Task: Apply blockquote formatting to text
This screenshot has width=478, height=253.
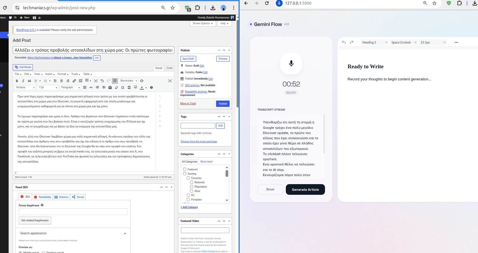Action: click(x=29, y=81)
